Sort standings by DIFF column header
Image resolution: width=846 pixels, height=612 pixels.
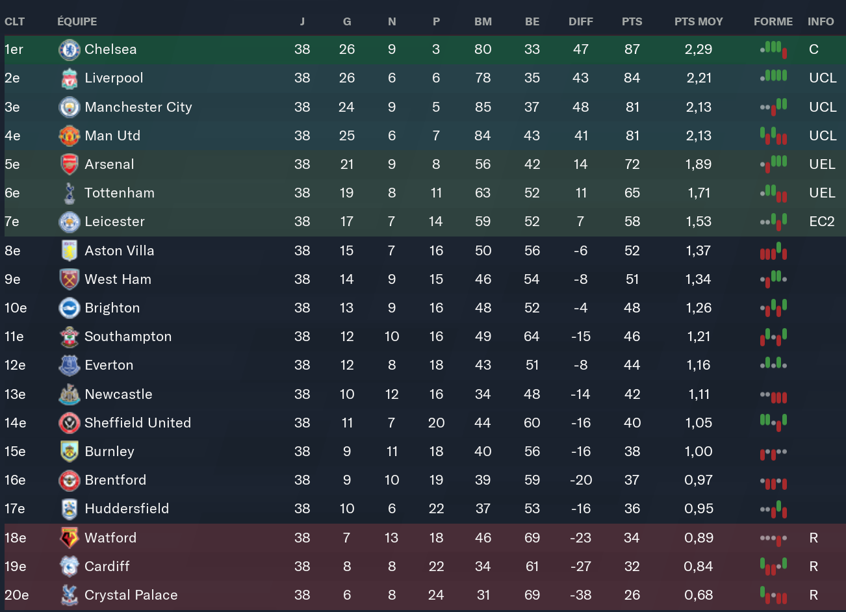tap(580, 21)
